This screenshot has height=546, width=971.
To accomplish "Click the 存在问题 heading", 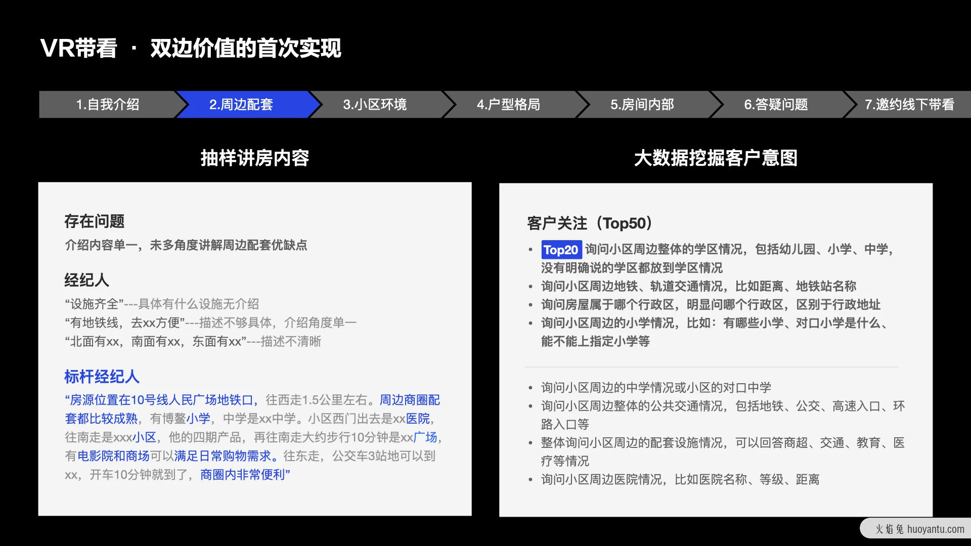I will tap(95, 221).
